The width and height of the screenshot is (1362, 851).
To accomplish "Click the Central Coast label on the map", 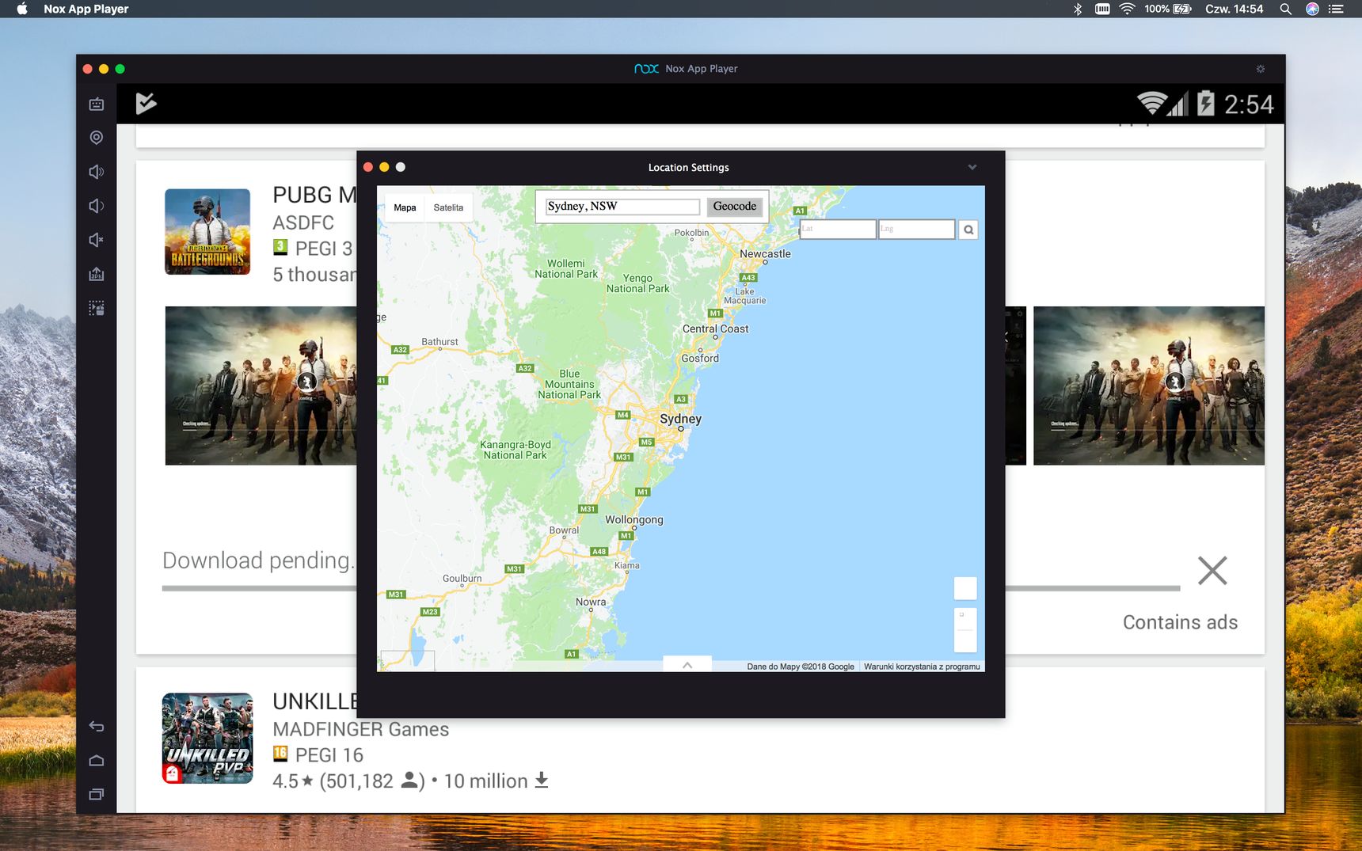I will click(x=715, y=329).
